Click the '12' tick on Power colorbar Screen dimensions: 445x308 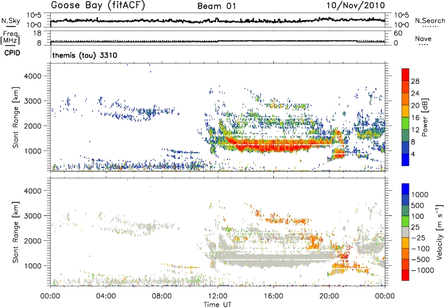[415, 130]
